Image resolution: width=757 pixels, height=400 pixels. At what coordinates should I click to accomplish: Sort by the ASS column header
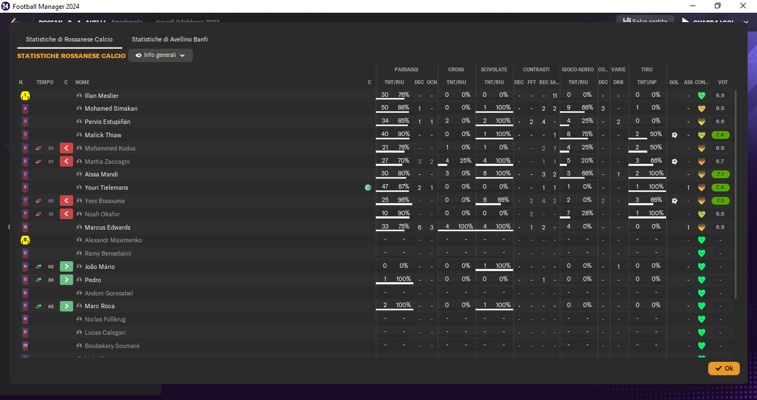coord(688,82)
